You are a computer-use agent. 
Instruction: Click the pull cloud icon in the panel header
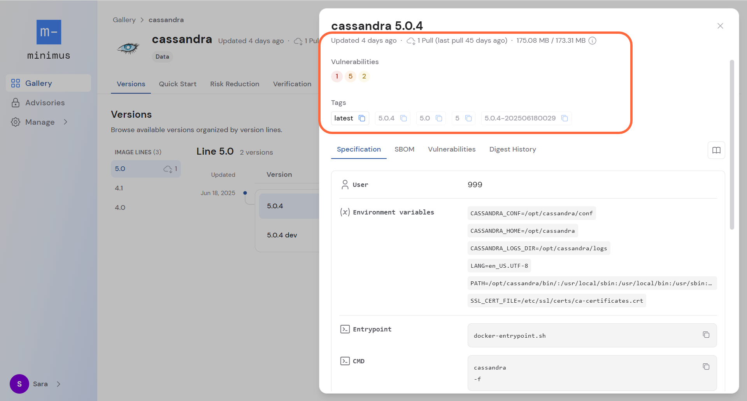coord(411,41)
